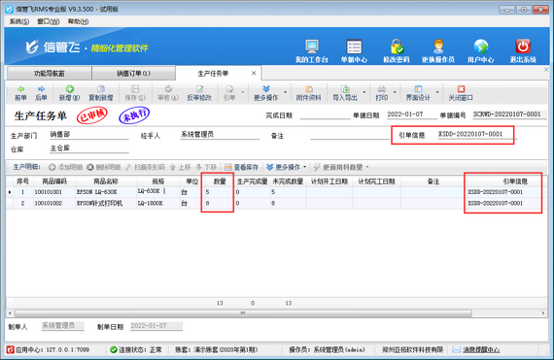
Task: Expand 导入导出 dropdown arrow
Action: (x=364, y=92)
